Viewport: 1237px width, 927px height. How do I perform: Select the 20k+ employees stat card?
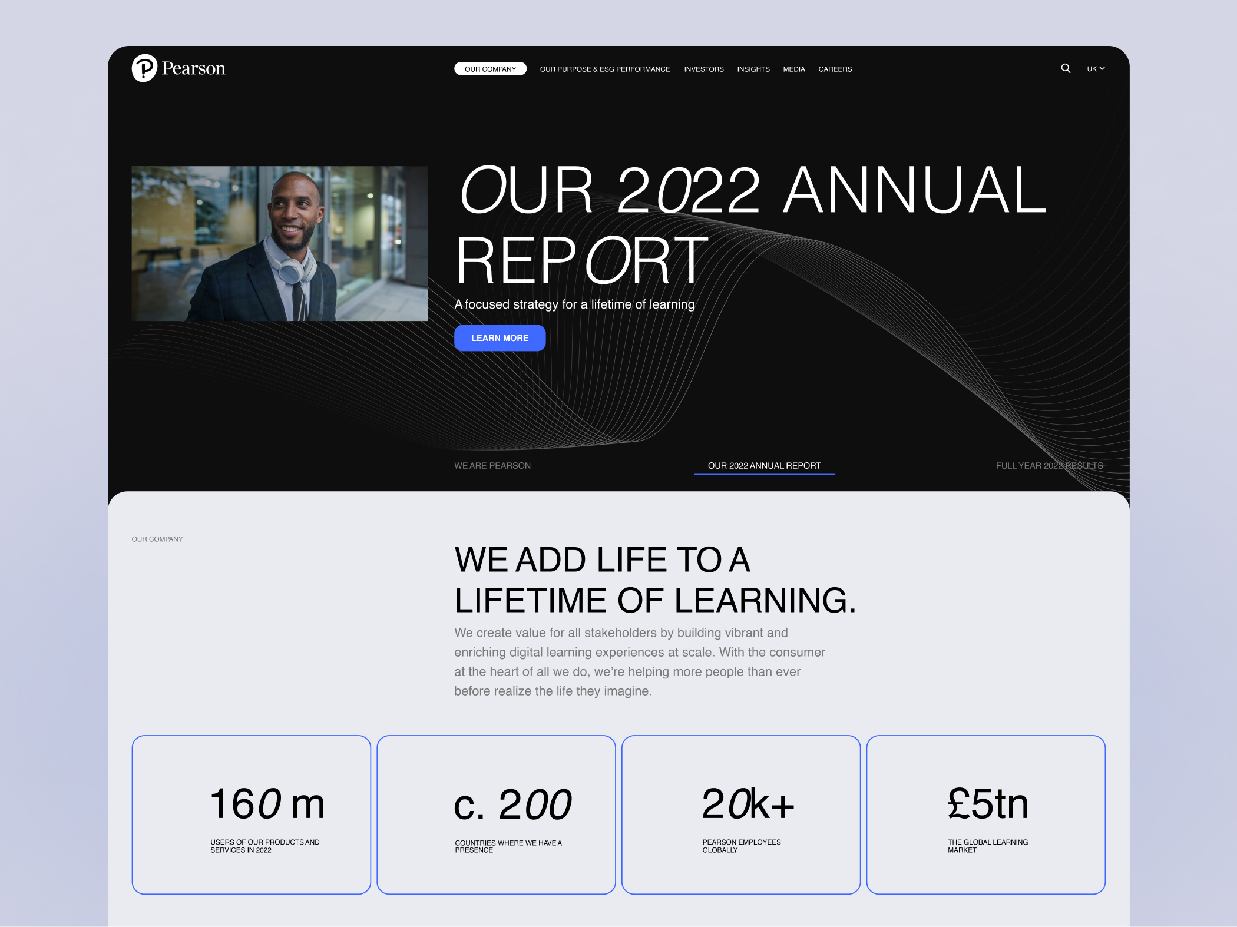pyautogui.click(x=741, y=815)
